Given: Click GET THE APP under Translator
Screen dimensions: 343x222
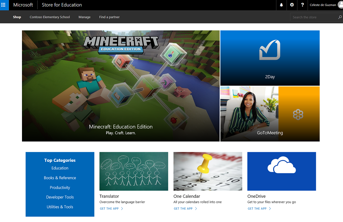Looking at the screenshot, I should tap(111, 209).
